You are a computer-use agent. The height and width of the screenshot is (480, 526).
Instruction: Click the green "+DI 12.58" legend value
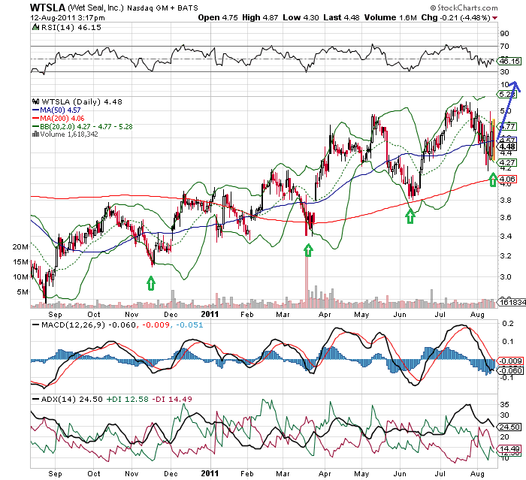point(128,400)
